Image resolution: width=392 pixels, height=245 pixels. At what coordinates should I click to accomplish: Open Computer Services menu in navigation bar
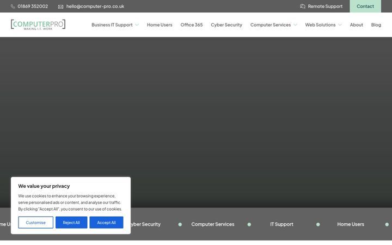(x=271, y=24)
